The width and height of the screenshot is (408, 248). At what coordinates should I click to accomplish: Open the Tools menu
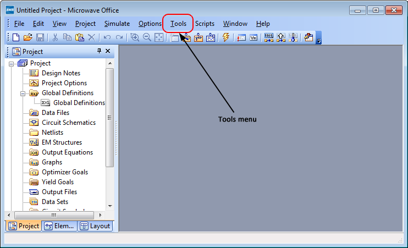tap(178, 24)
